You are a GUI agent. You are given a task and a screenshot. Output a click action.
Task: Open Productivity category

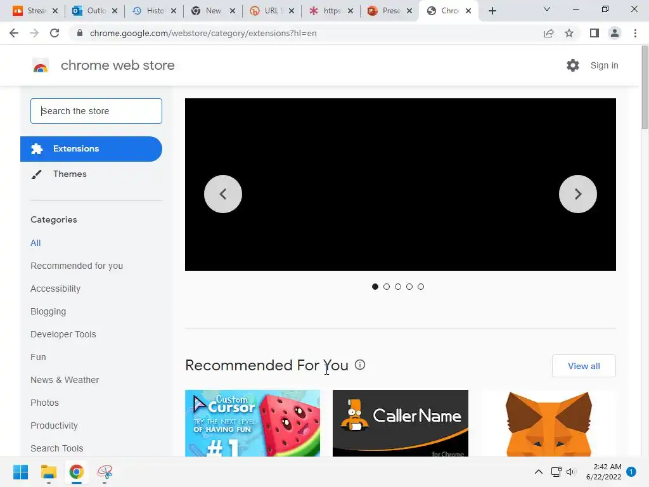55,425
